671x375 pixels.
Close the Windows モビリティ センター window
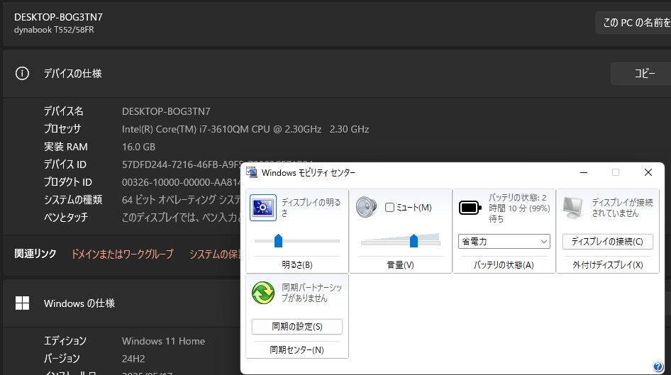coord(648,172)
